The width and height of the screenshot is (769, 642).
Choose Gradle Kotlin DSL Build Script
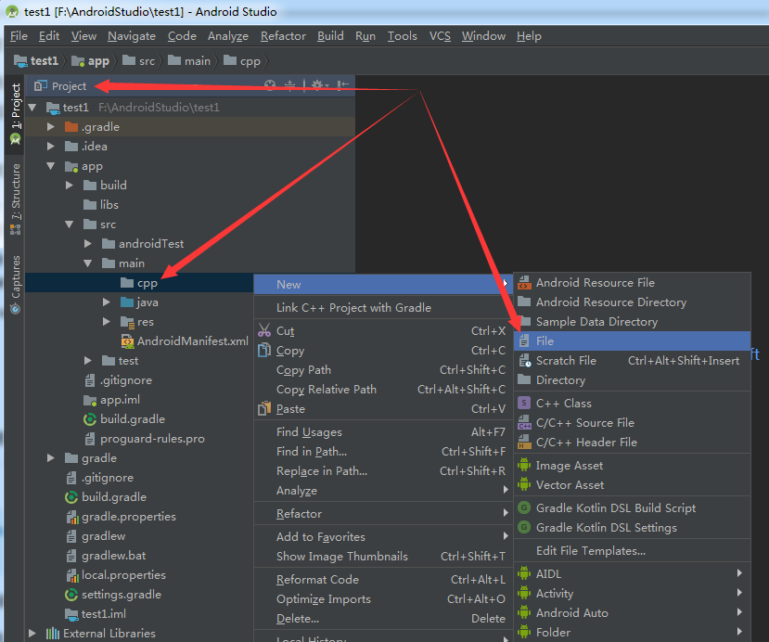point(632,508)
